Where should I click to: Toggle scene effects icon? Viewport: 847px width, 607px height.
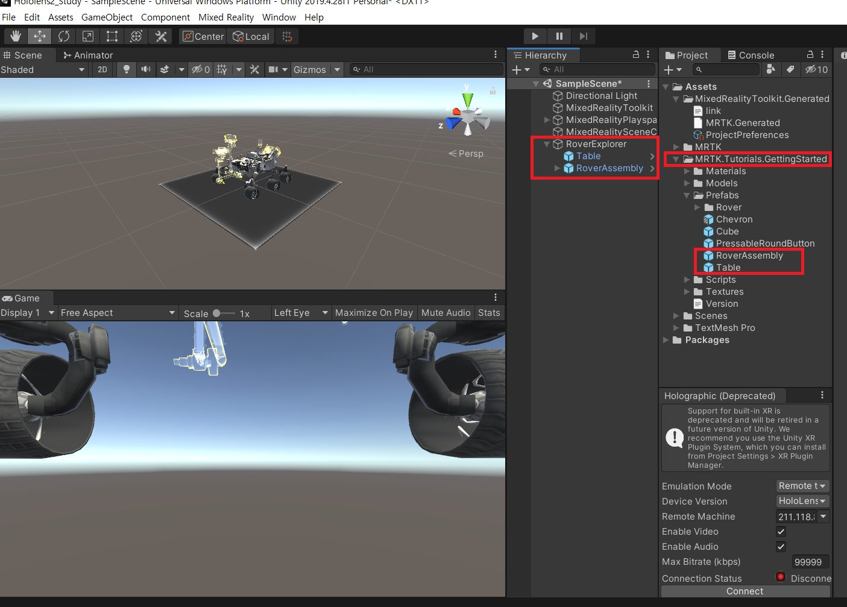pos(165,69)
